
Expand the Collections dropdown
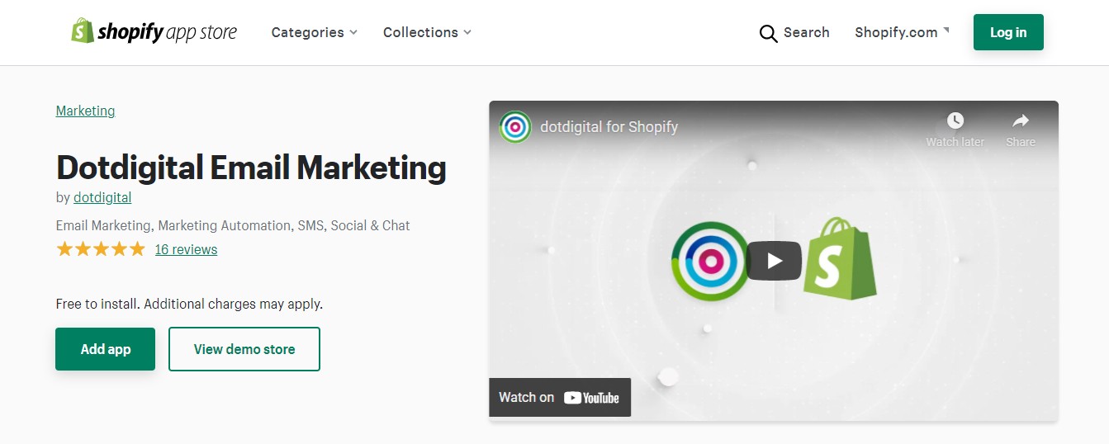point(427,32)
